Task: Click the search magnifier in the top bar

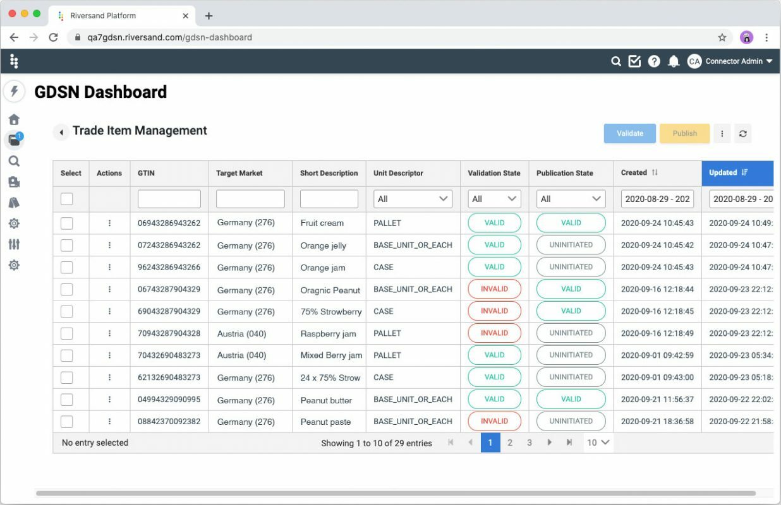Action: coord(616,61)
